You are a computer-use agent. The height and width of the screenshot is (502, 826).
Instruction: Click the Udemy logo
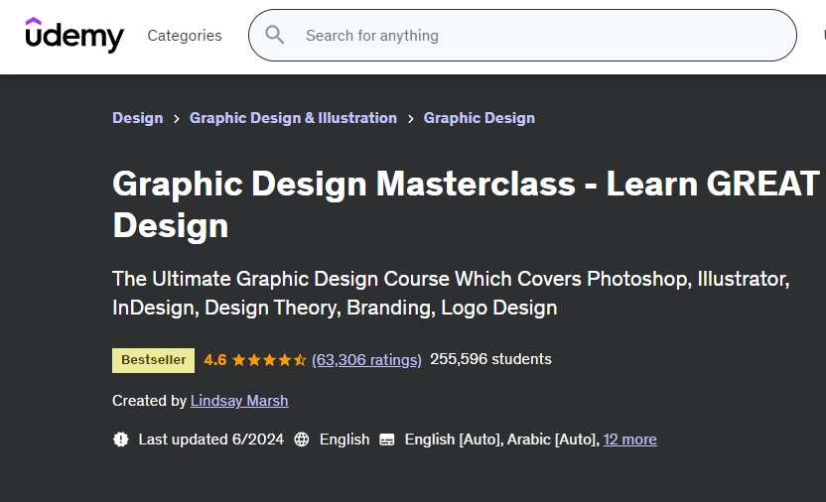point(74,36)
